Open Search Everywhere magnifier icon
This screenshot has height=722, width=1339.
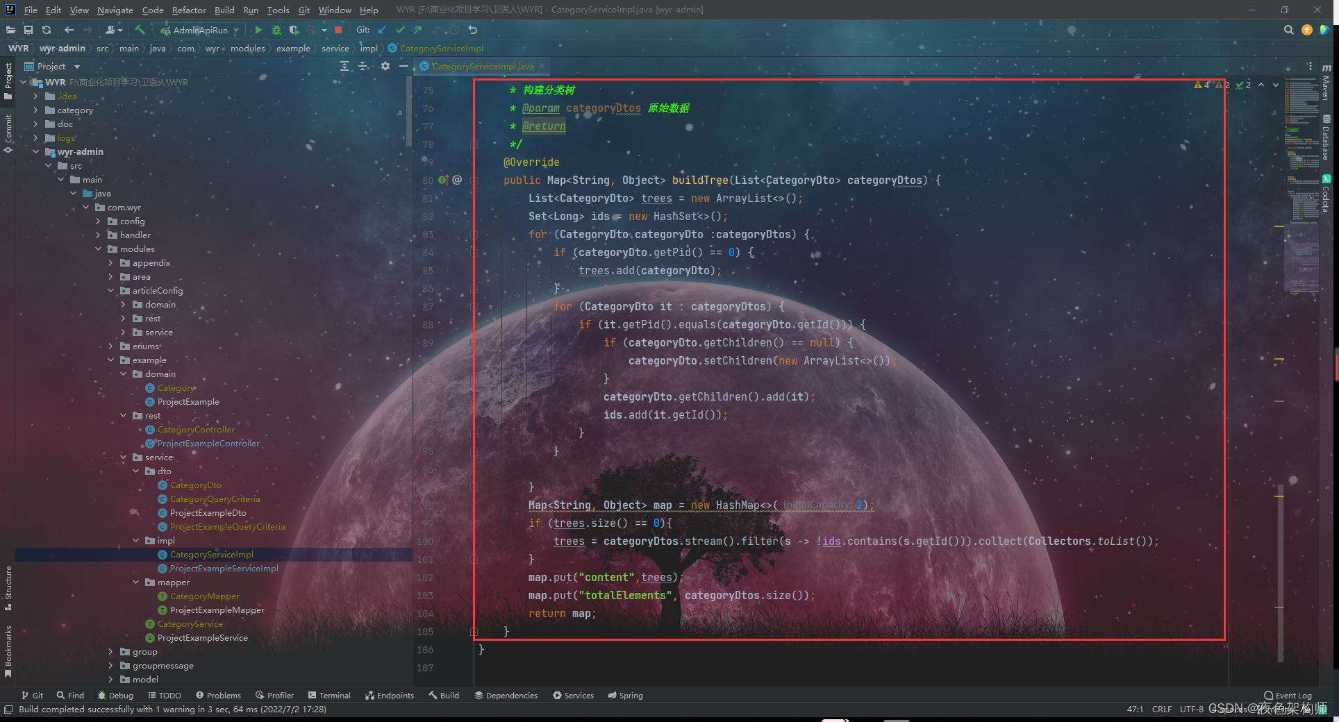coord(1288,30)
